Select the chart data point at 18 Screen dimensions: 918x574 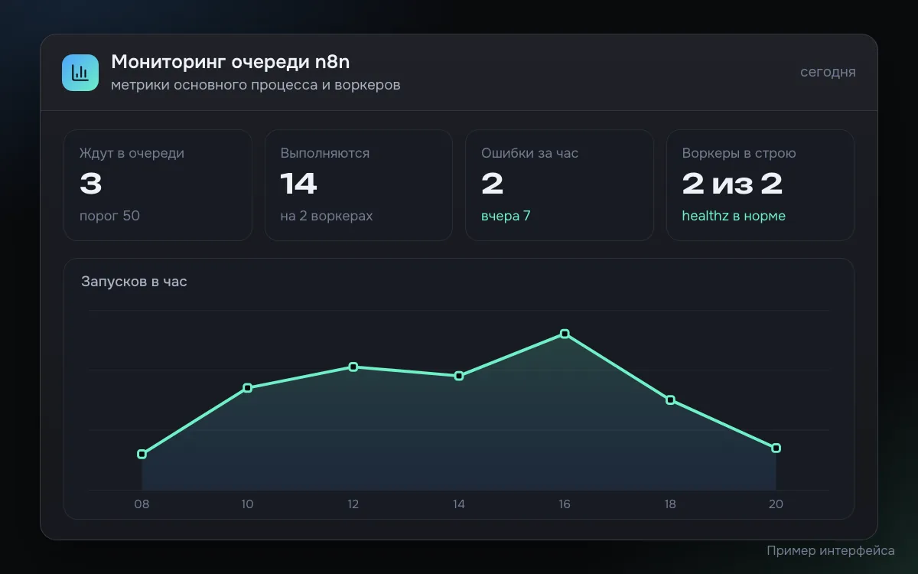click(x=670, y=400)
